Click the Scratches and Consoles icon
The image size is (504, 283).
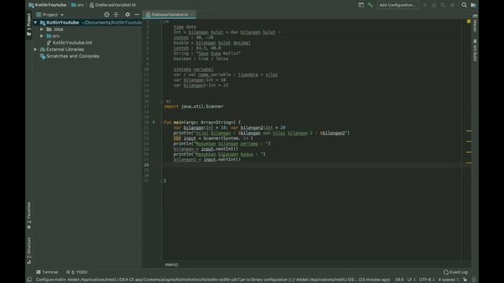pos(43,56)
